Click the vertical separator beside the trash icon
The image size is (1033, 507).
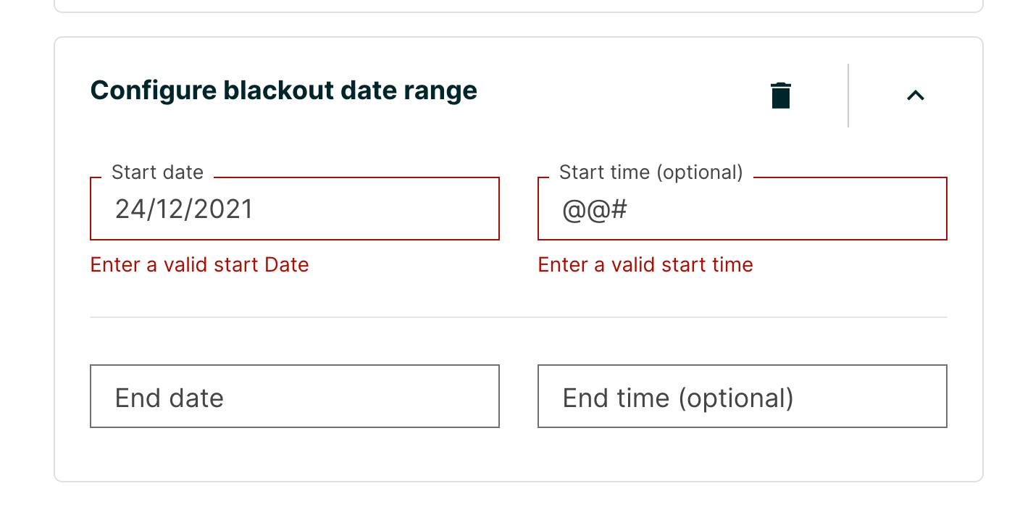[x=848, y=96]
